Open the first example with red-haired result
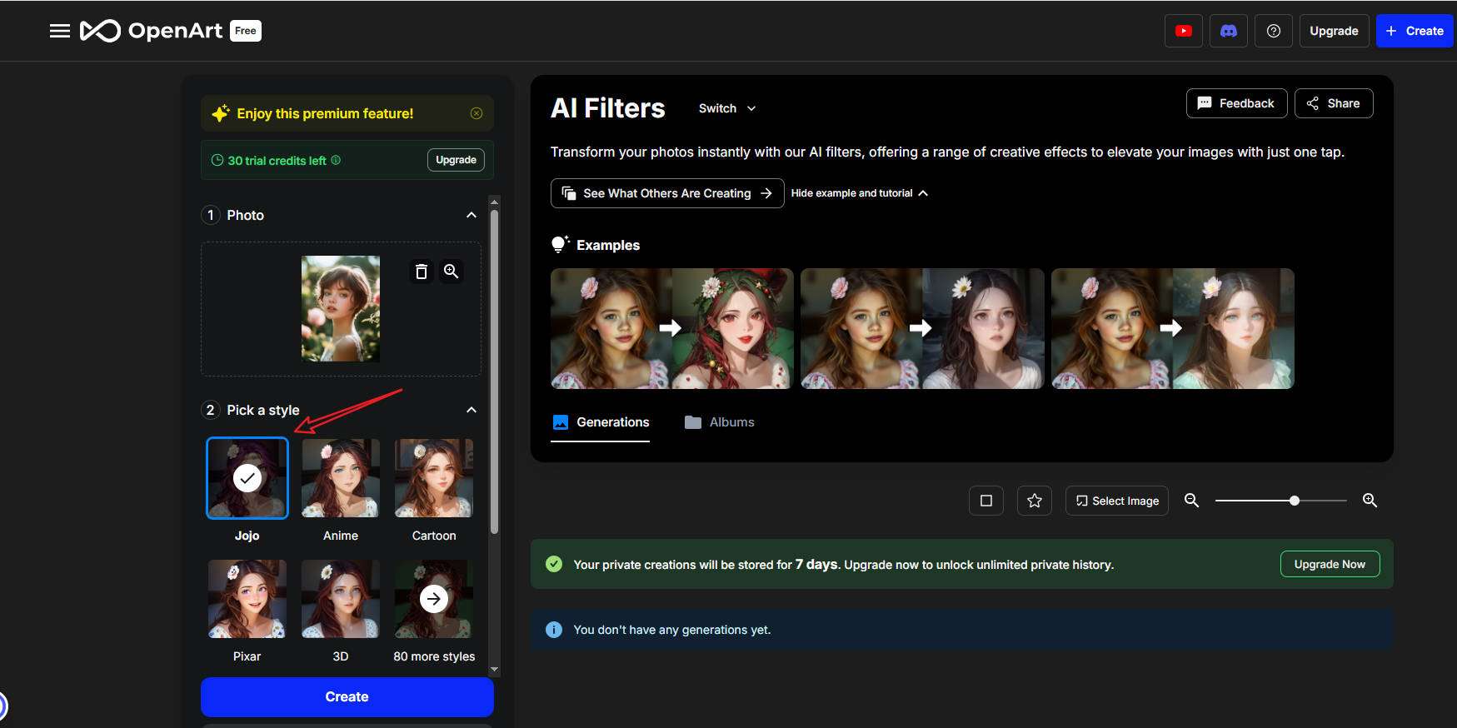 pos(672,328)
